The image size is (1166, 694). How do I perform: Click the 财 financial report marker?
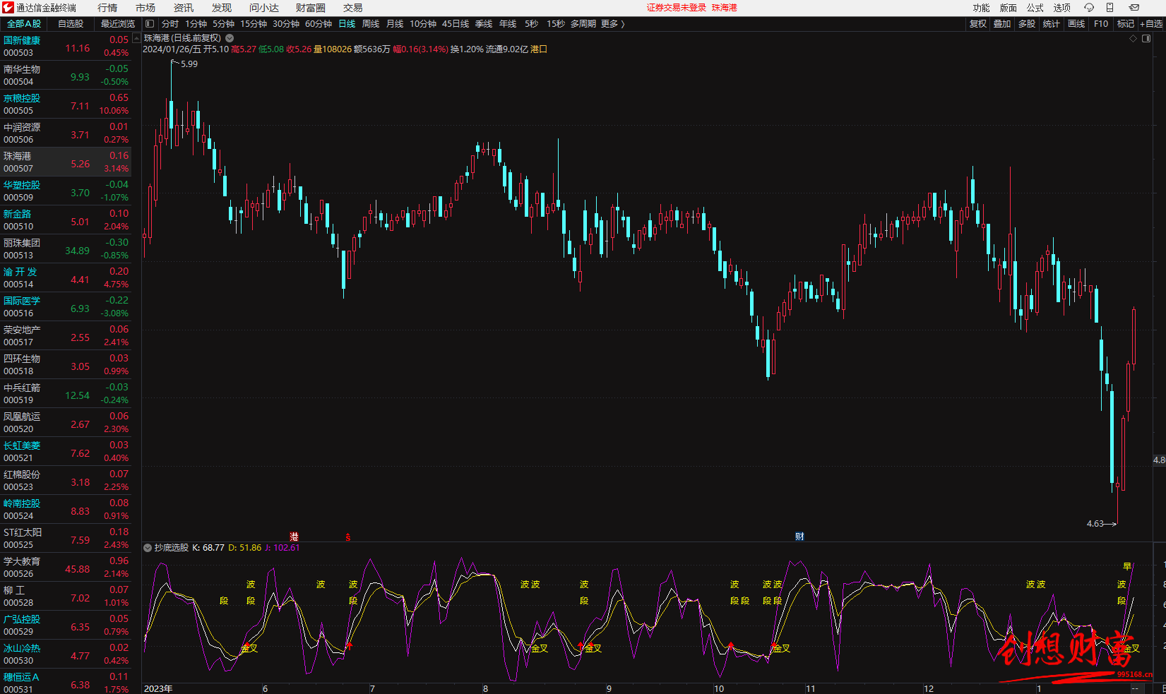click(799, 537)
